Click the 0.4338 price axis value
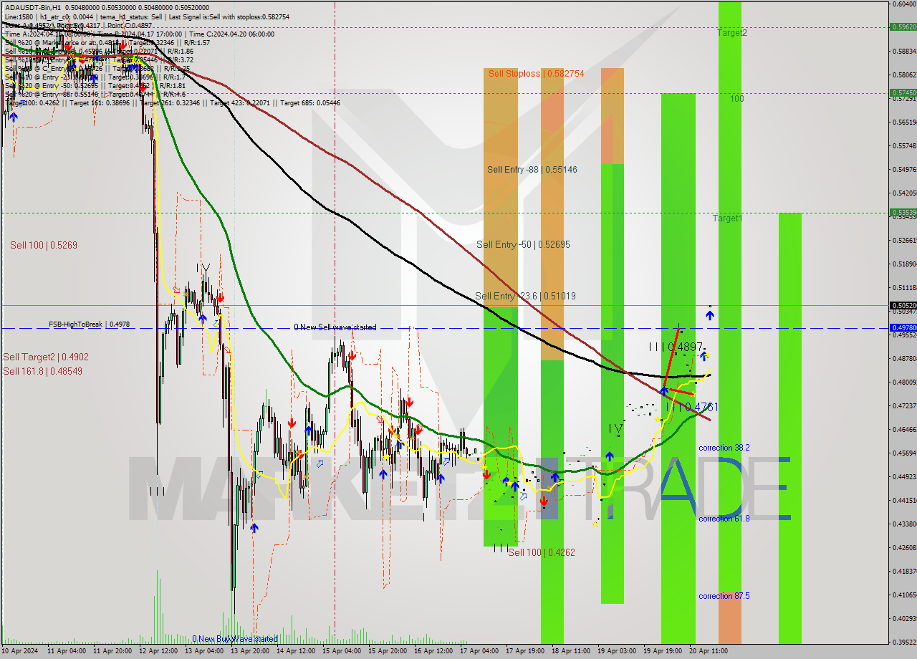The height and width of the screenshot is (659, 917). coord(904,524)
